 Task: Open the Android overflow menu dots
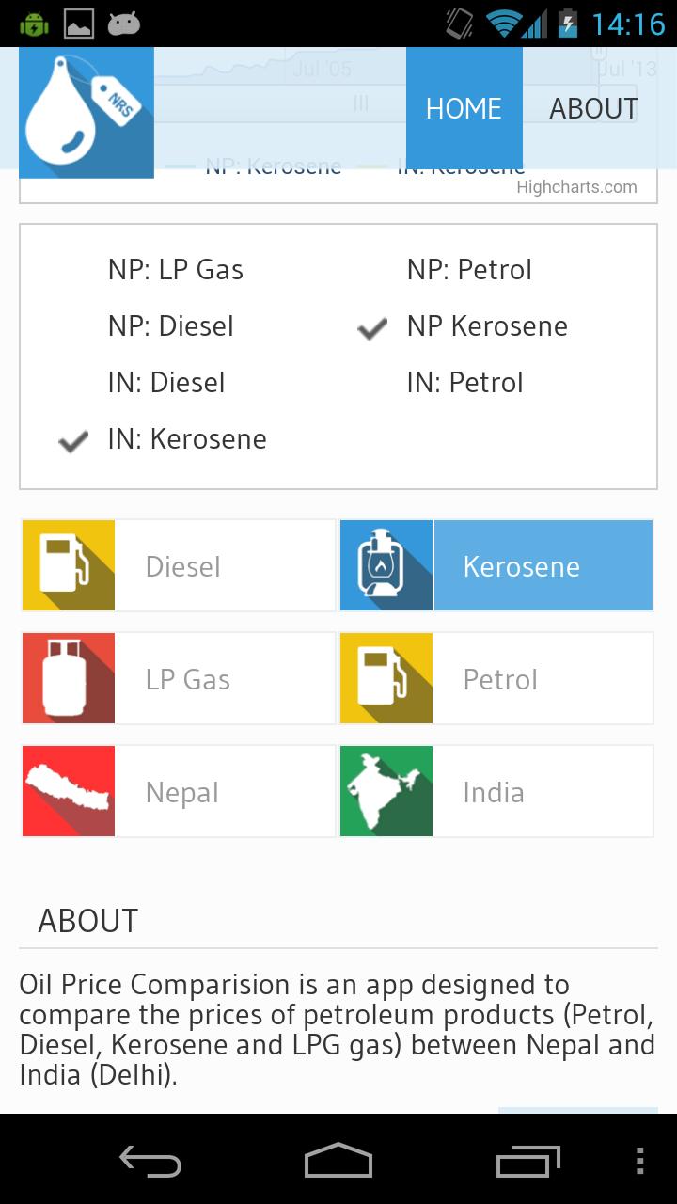tap(640, 1161)
